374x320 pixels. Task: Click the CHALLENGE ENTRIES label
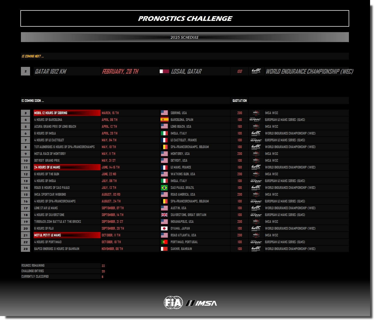pyautogui.click(x=33, y=271)
